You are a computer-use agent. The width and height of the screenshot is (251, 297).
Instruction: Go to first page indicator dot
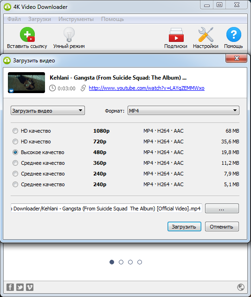pyautogui.click(x=112, y=262)
